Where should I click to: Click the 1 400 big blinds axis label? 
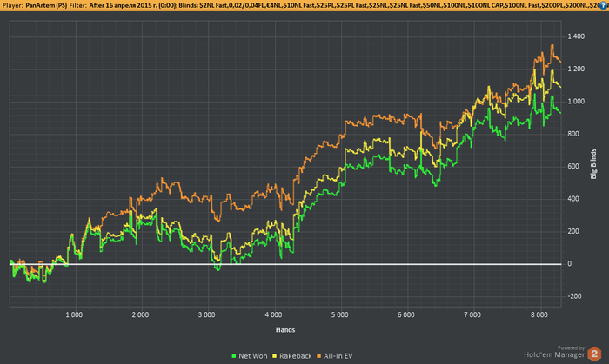coord(576,36)
